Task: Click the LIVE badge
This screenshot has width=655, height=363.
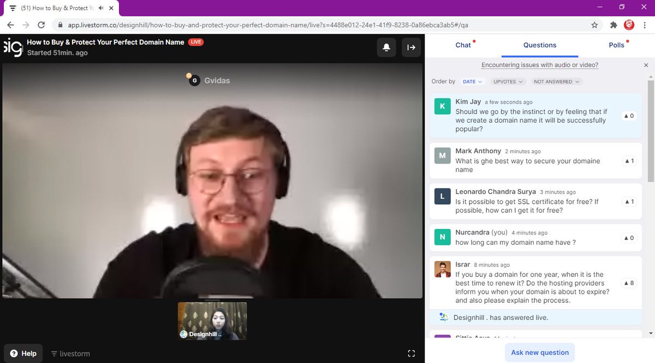Action: click(x=195, y=42)
